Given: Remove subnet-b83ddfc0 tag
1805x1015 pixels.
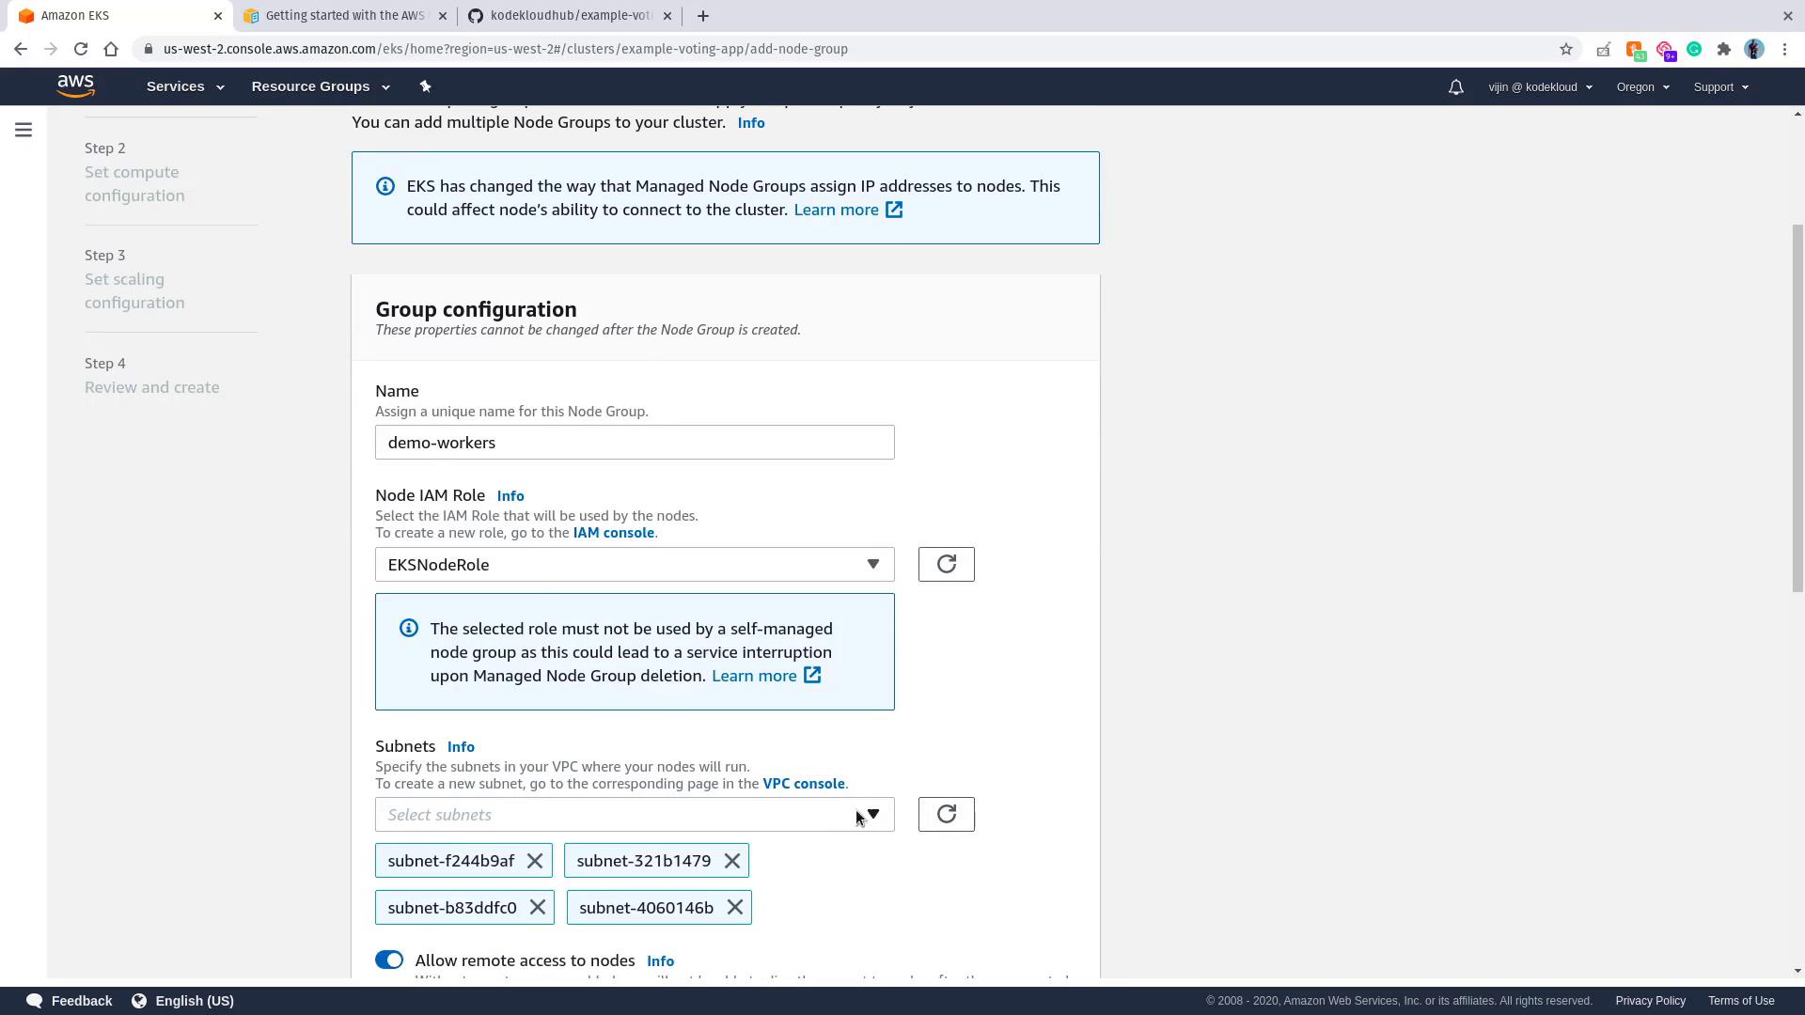Looking at the screenshot, I should (x=537, y=908).
